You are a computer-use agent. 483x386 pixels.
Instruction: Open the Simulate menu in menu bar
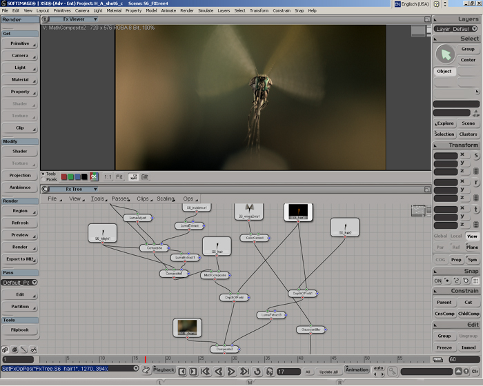click(206, 11)
